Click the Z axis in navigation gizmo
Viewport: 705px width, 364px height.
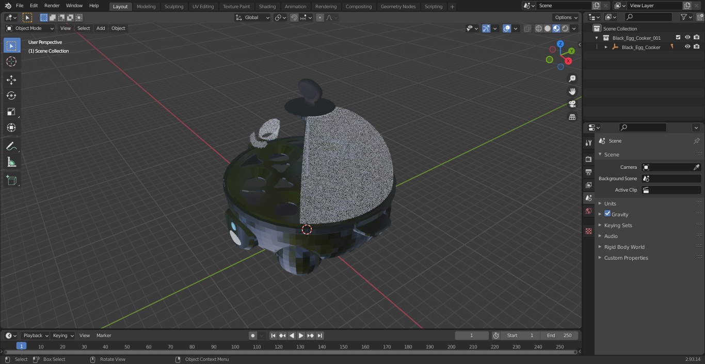[560, 44]
